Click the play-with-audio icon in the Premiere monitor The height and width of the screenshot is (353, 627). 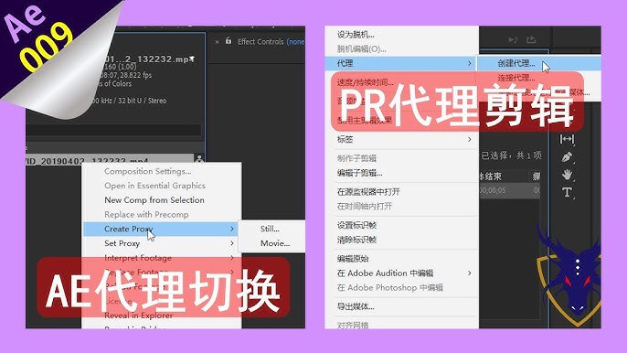(x=513, y=39)
